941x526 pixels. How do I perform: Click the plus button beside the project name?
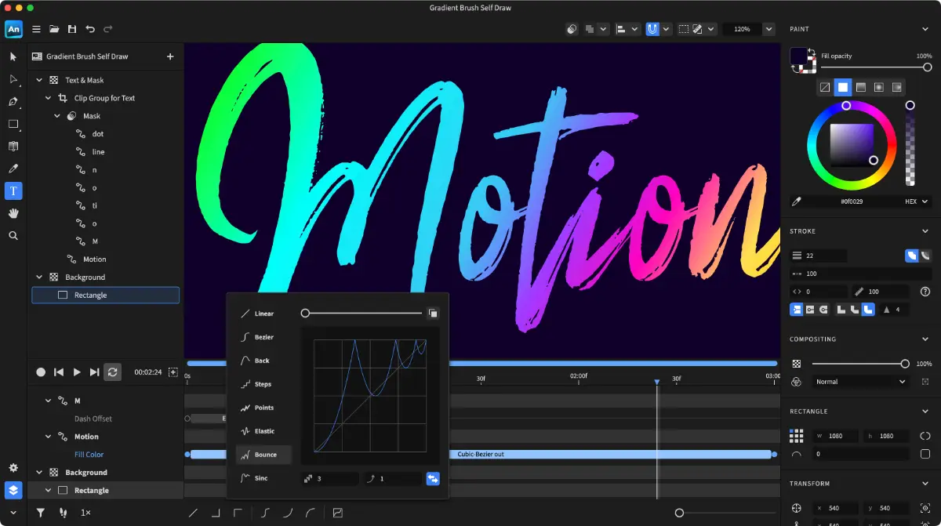(x=169, y=56)
